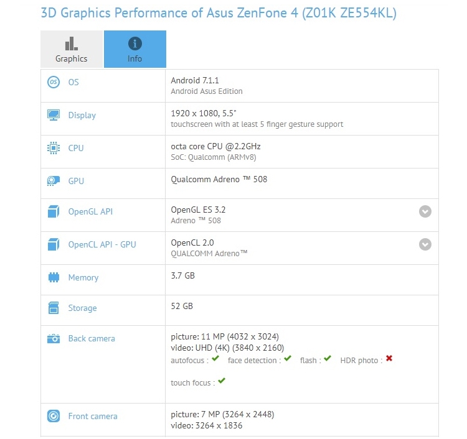Click 'OpenCL 2.0' value
Viewport: 467px width, 439px height.
coord(192,243)
